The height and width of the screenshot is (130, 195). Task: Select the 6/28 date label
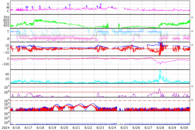pyautogui.click(x=160, y=128)
